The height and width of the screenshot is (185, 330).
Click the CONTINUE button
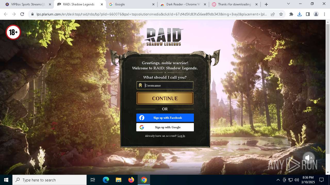[x=165, y=98]
